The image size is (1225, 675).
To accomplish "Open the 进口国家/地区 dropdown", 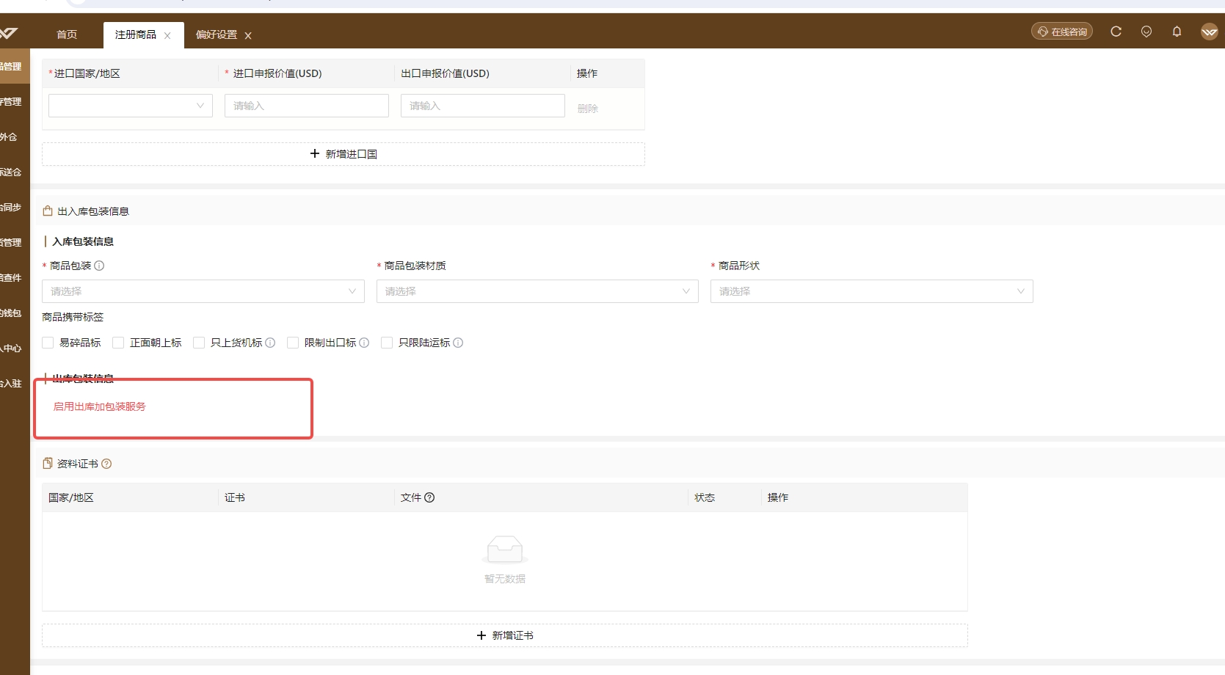I will [x=131, y=106].
